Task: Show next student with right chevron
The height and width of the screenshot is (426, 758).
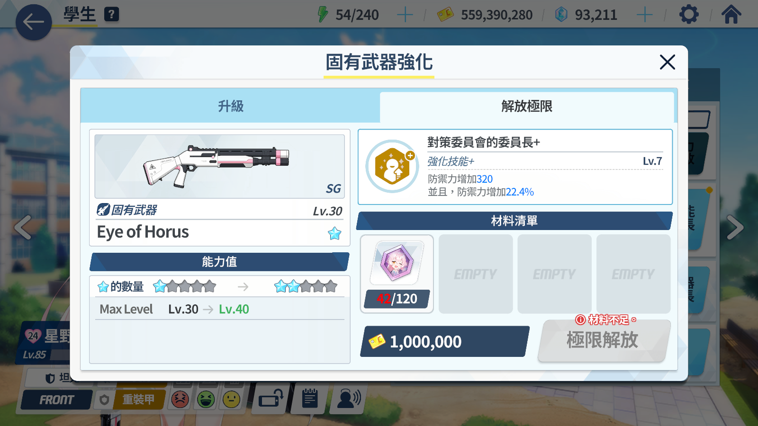Action: coord(735,228)
